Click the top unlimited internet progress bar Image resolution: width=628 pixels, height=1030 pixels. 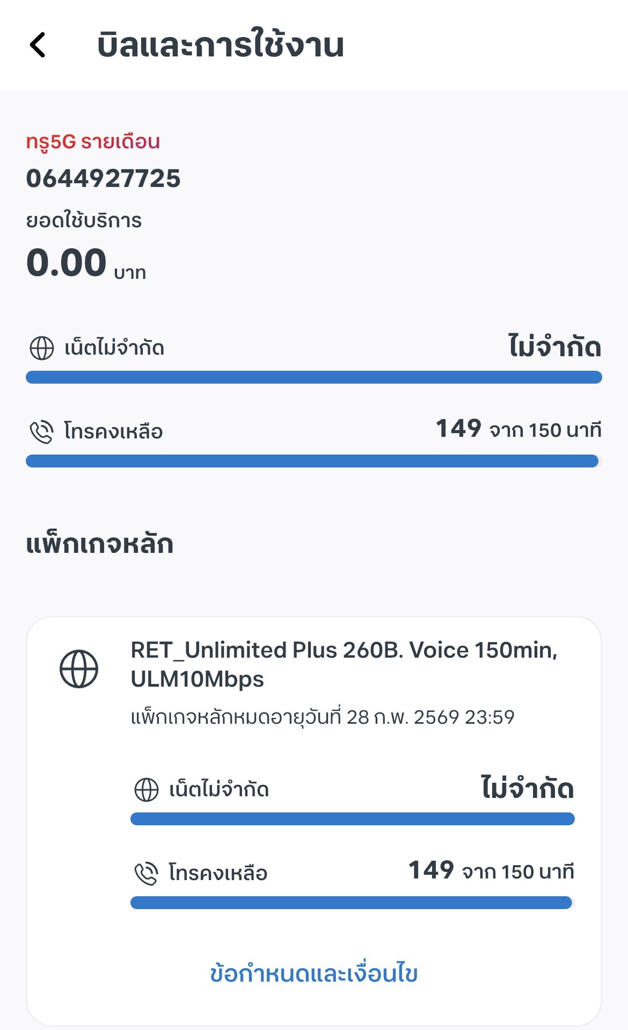point(313,377)
